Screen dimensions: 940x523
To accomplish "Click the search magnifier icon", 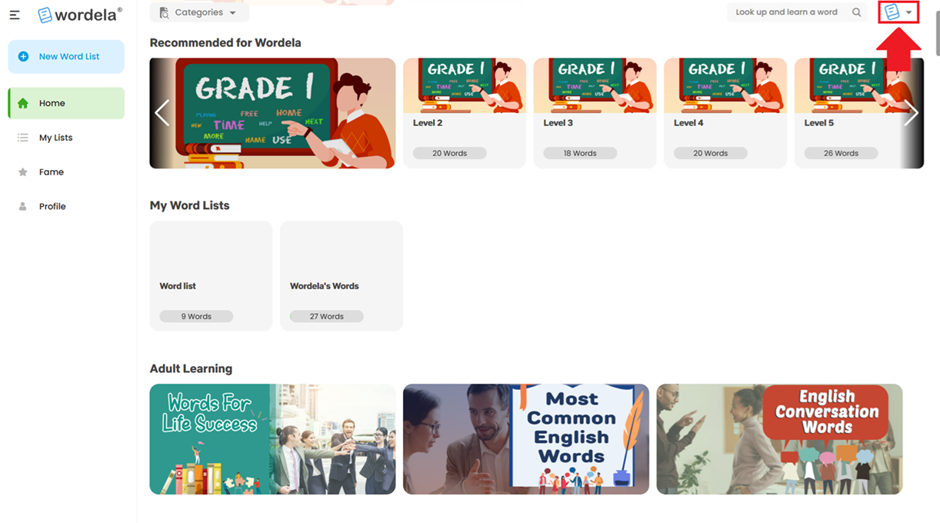I will click(856, 12).
